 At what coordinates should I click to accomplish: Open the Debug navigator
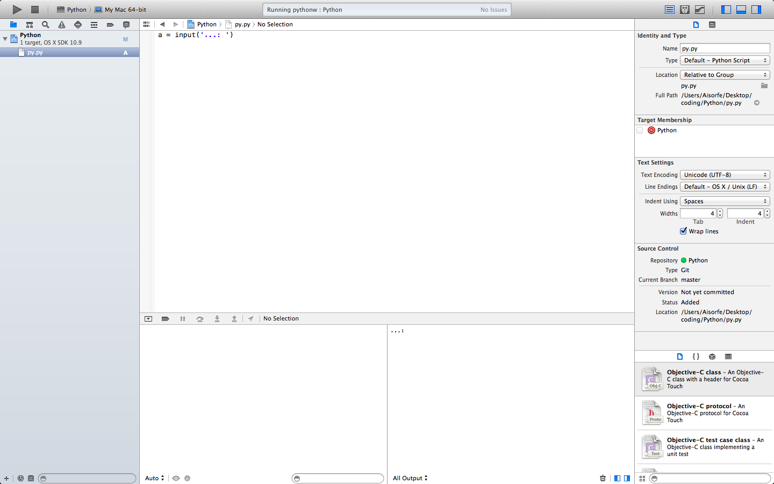[x=94, y=25]
